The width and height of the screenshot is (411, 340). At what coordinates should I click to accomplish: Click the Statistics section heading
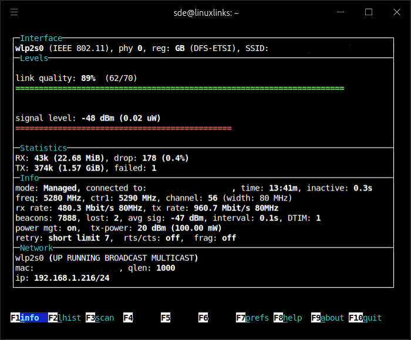pyautogui.click(x=43, y=148)
